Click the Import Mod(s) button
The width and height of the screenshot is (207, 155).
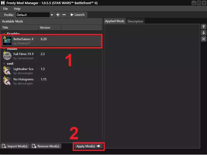[x=15, y=146]
